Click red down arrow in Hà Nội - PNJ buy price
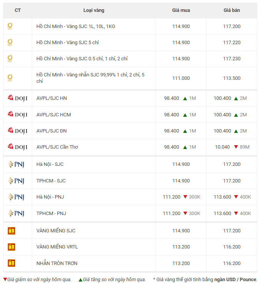The height and width of the screenshot is (285, 260). click(185, 197)
